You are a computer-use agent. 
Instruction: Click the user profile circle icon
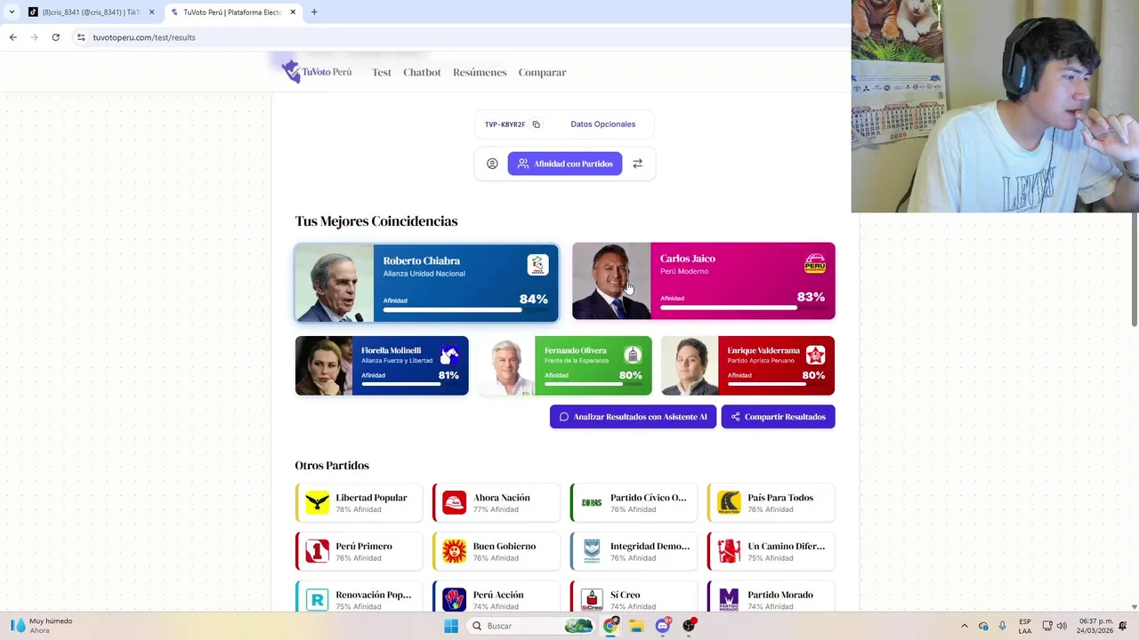(x=492, y=164)
